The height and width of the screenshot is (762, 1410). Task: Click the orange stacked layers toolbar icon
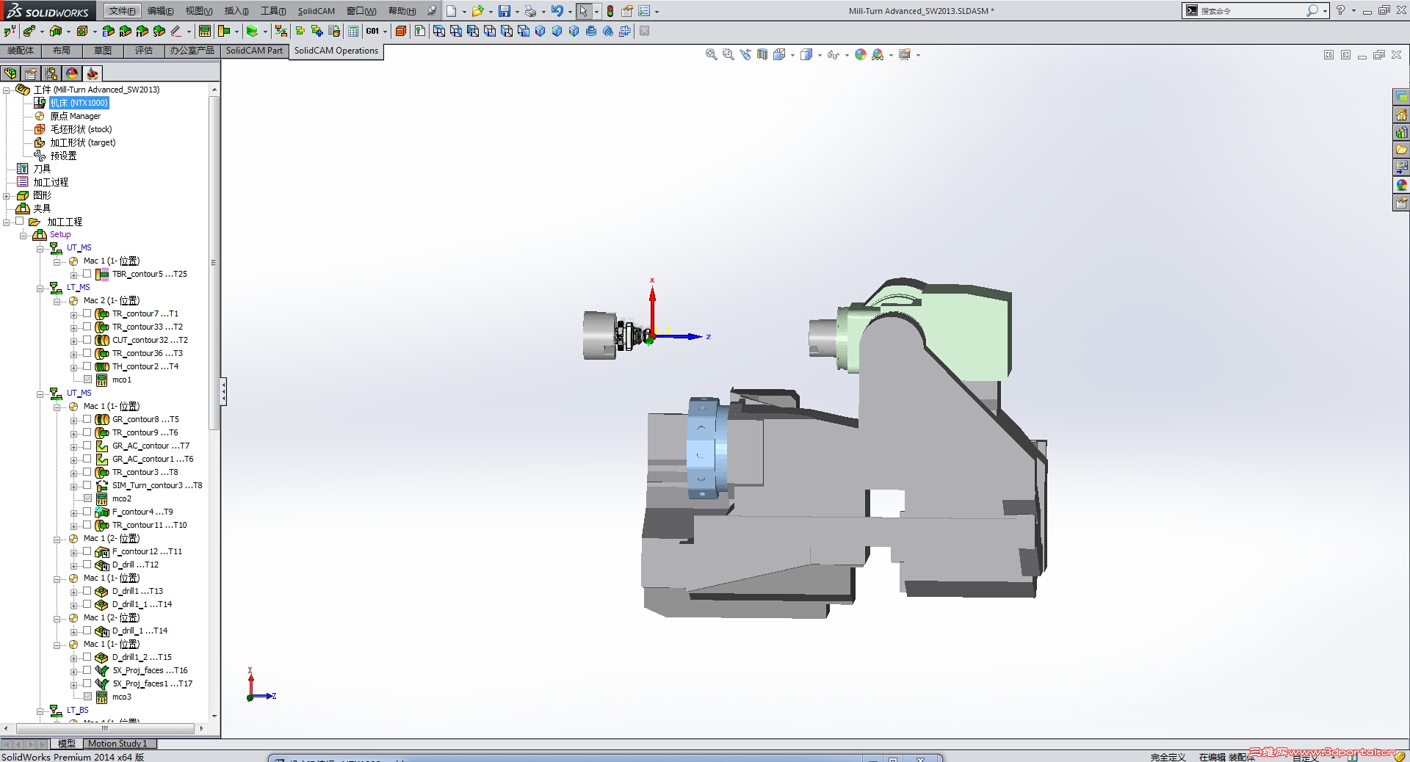pos(400,31)
